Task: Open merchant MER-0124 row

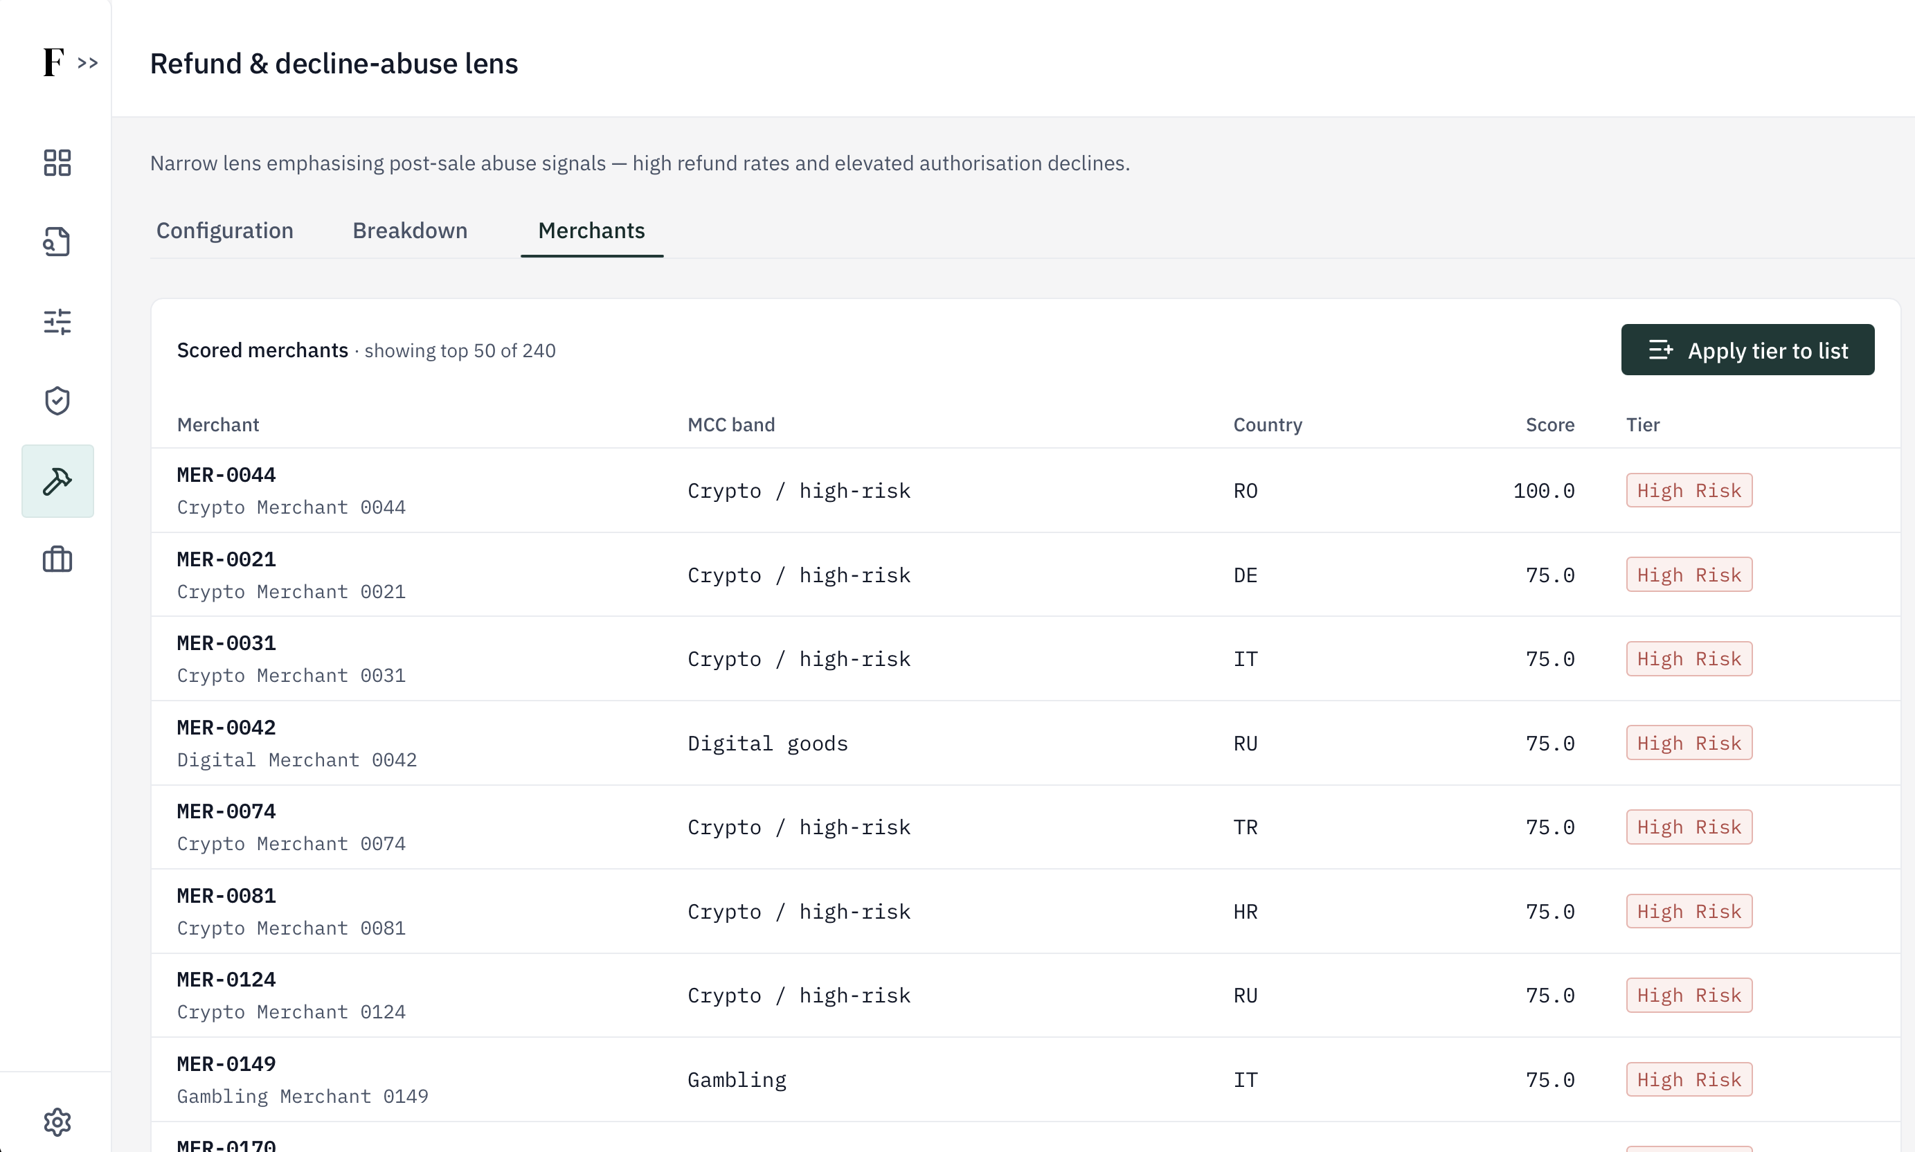Action: (1025, 996)
